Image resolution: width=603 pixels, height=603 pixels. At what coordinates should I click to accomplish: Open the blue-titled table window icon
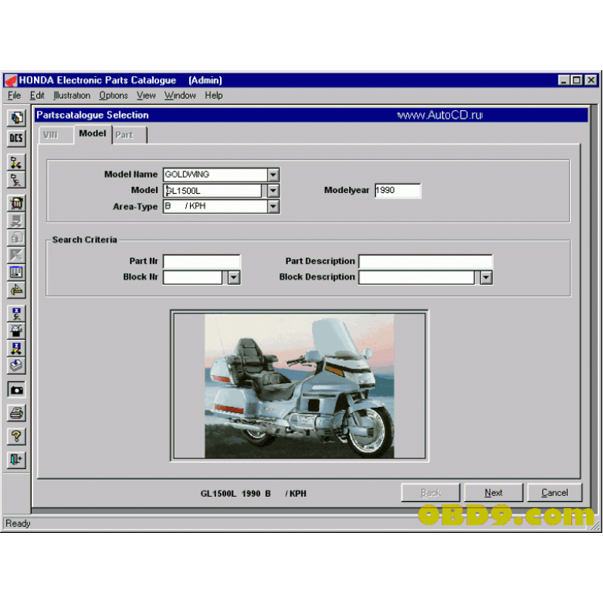click(16, 272)
